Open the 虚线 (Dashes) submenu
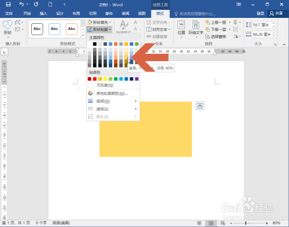The image size is (289, 227). point(113,109)
